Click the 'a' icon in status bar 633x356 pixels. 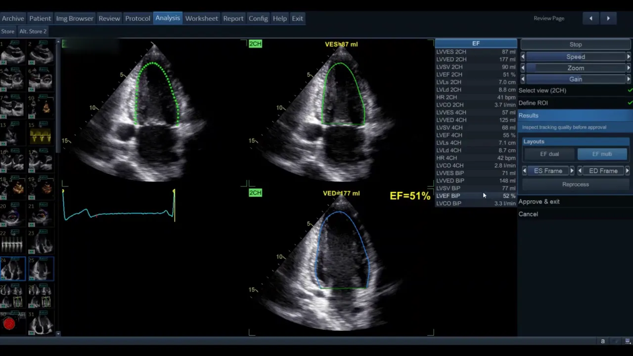(x=603, y=341)
